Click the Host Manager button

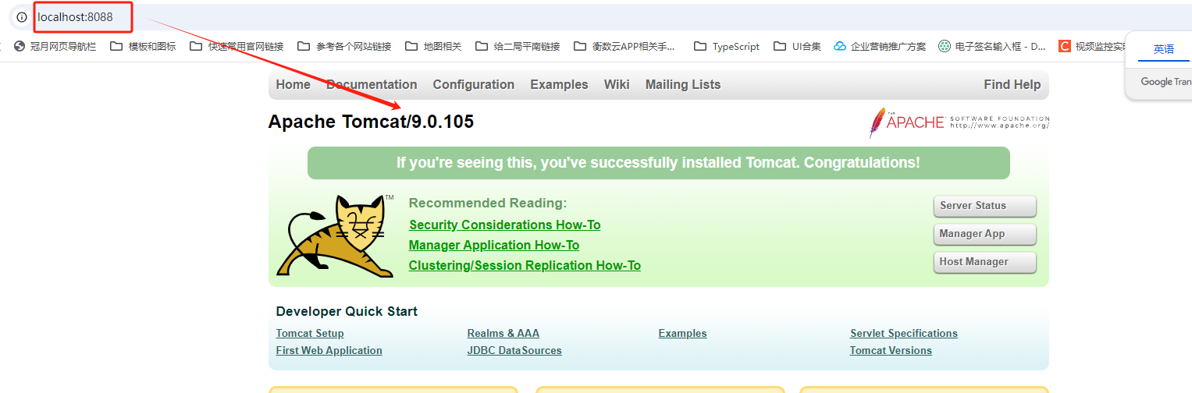pos(985,262)
